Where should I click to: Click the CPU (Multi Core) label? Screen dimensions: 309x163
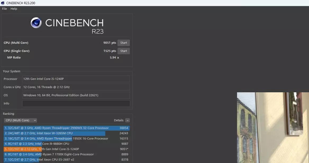(16, 43)
